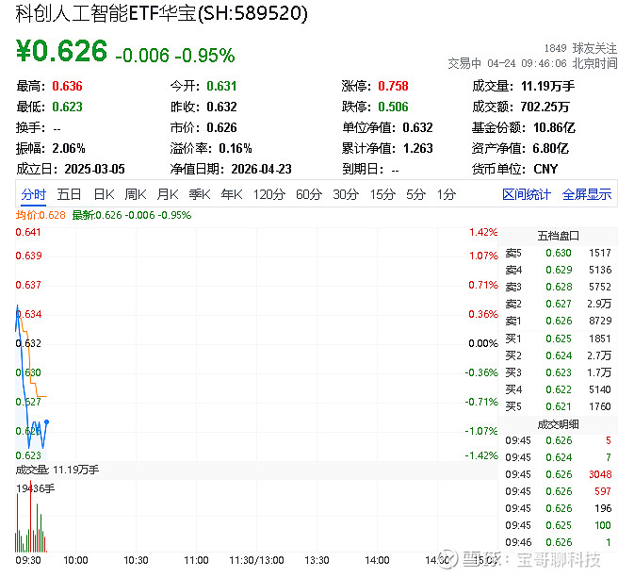Click the 买1 row price 0.625

tap(559, 339)
